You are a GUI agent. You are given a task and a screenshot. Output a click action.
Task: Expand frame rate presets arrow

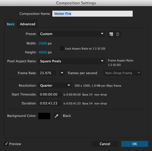pos(62,73)
